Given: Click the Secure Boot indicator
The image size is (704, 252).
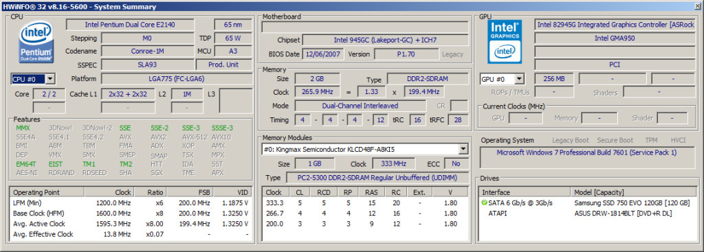Looking at the screenshot, I should (x=615, y=140).
